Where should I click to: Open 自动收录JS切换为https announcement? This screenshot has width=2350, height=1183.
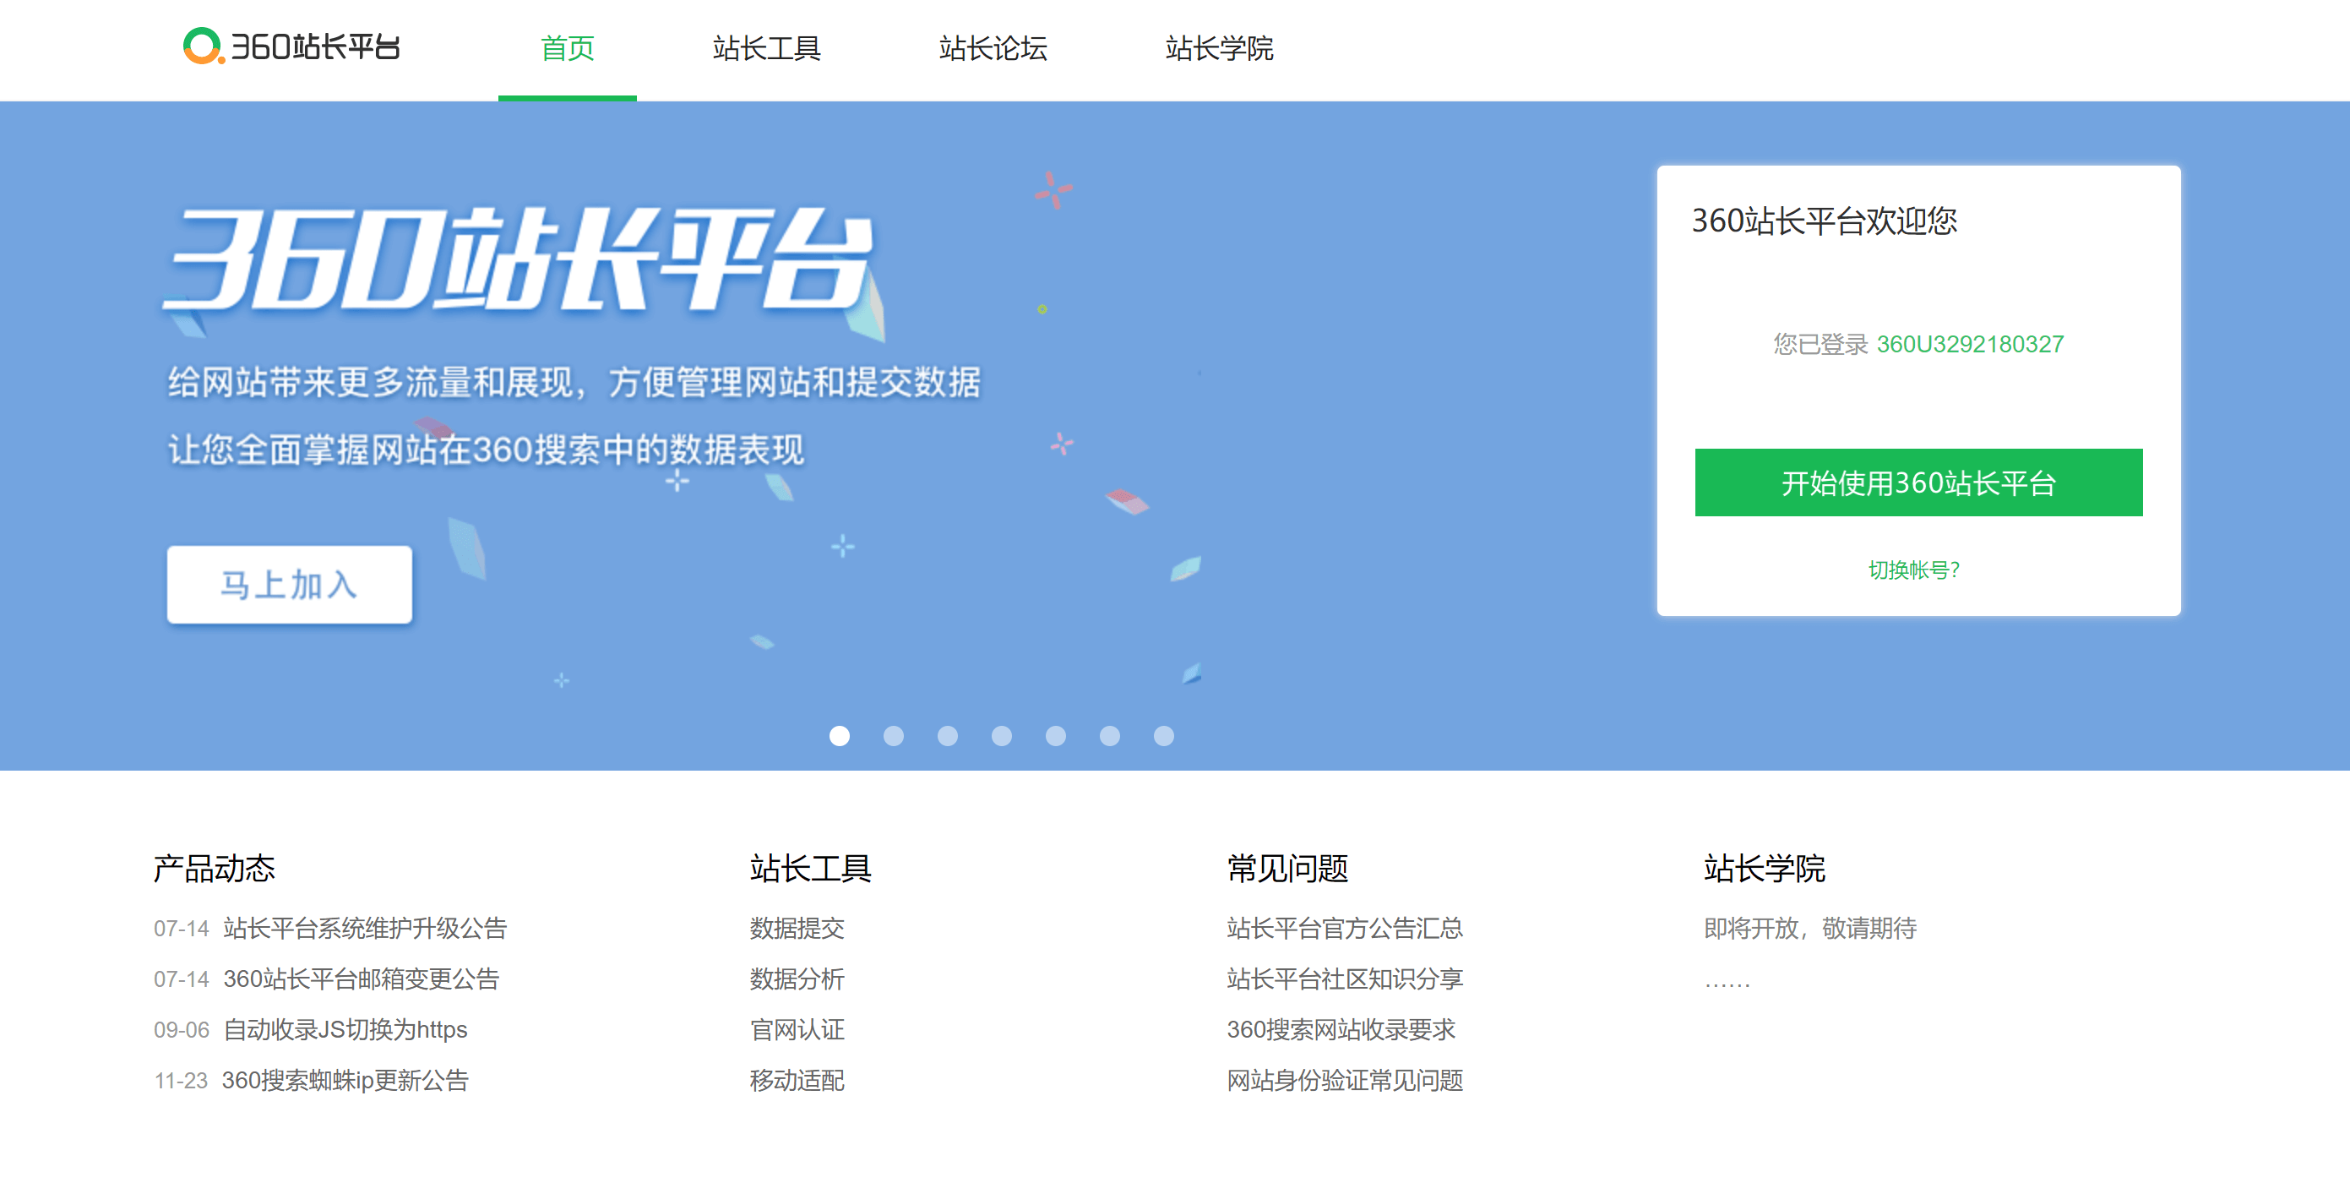click(345, 1030)
